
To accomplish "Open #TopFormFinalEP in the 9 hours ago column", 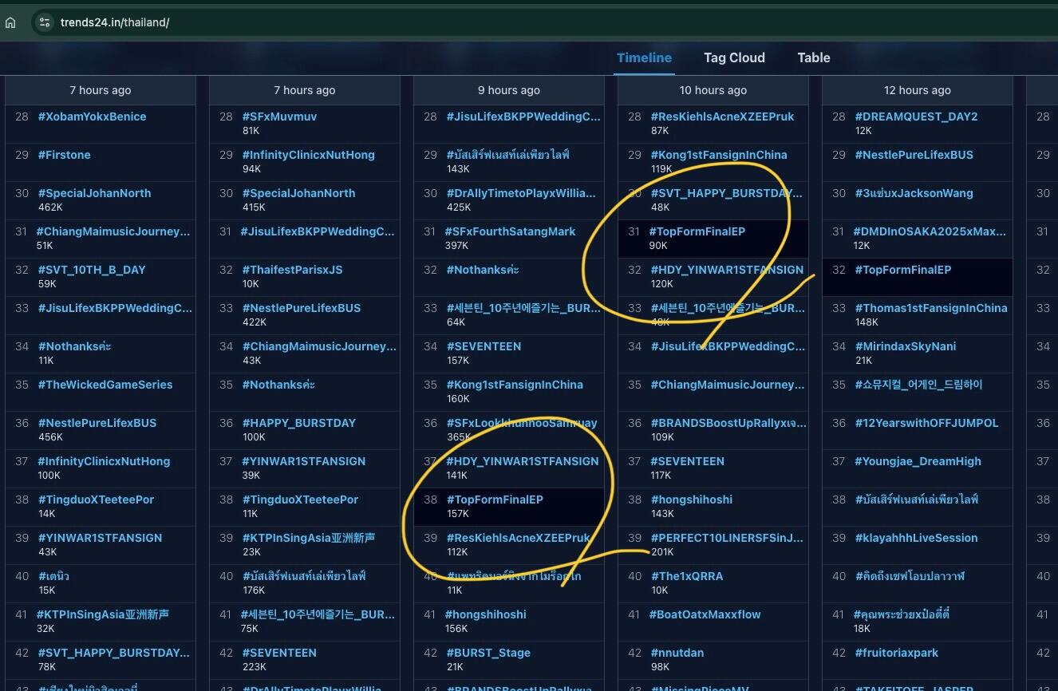I will pos(495,499).
